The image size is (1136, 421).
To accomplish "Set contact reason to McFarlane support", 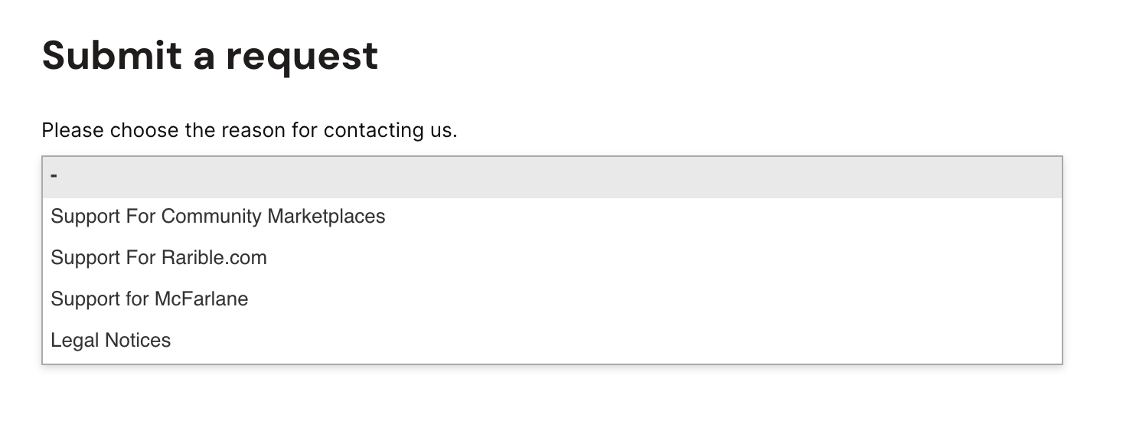I will click(x=149, y=299).
